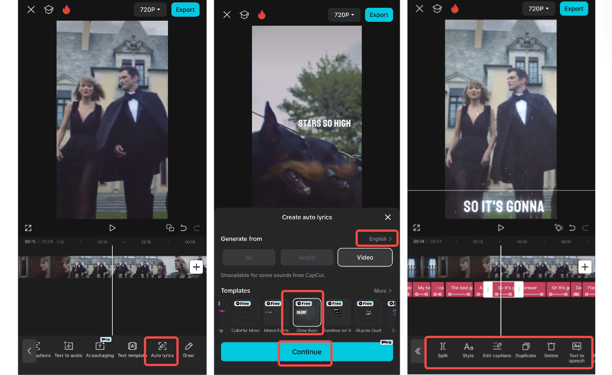Redo on the Auto lyrics toolbar screen
The image size is (612, 375).
pos(197,228)
